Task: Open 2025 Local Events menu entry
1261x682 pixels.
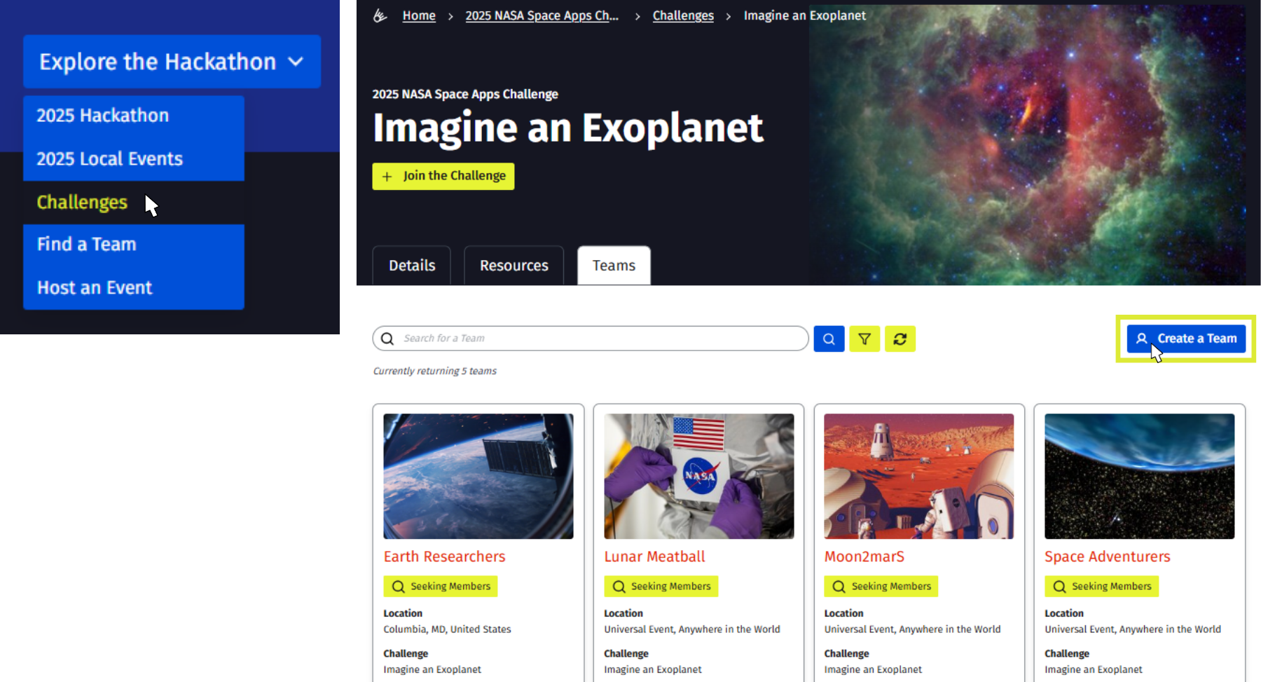Action: [110, 159]
